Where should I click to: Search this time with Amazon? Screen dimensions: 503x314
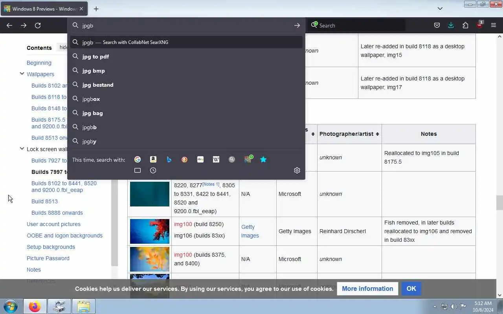[x=153, y=159]
